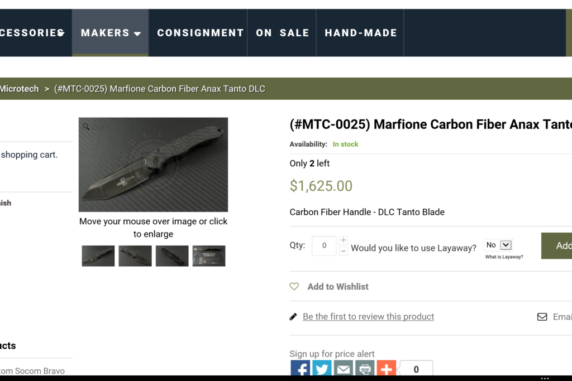The height and width of the screenshot is (381, 572).
Task: Click the gray email share icon
Action: tap(343, 368)
